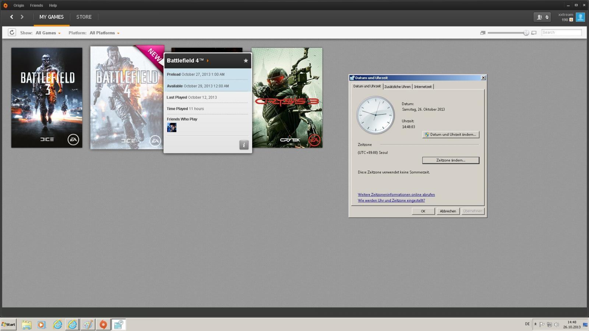589x331 pixels.
Task: Switch to Zusätzliche Uhren tab
Action: pyautogui.click(x=398, y=87)
